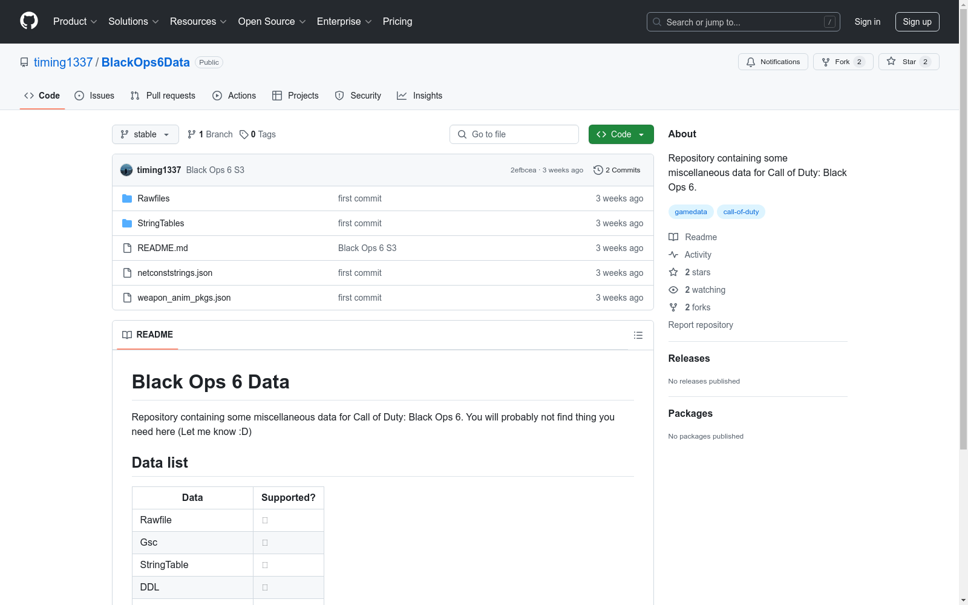Open the Security tab
The height and width of the screenshot is (605, 968).
click(x=358, y=96)
